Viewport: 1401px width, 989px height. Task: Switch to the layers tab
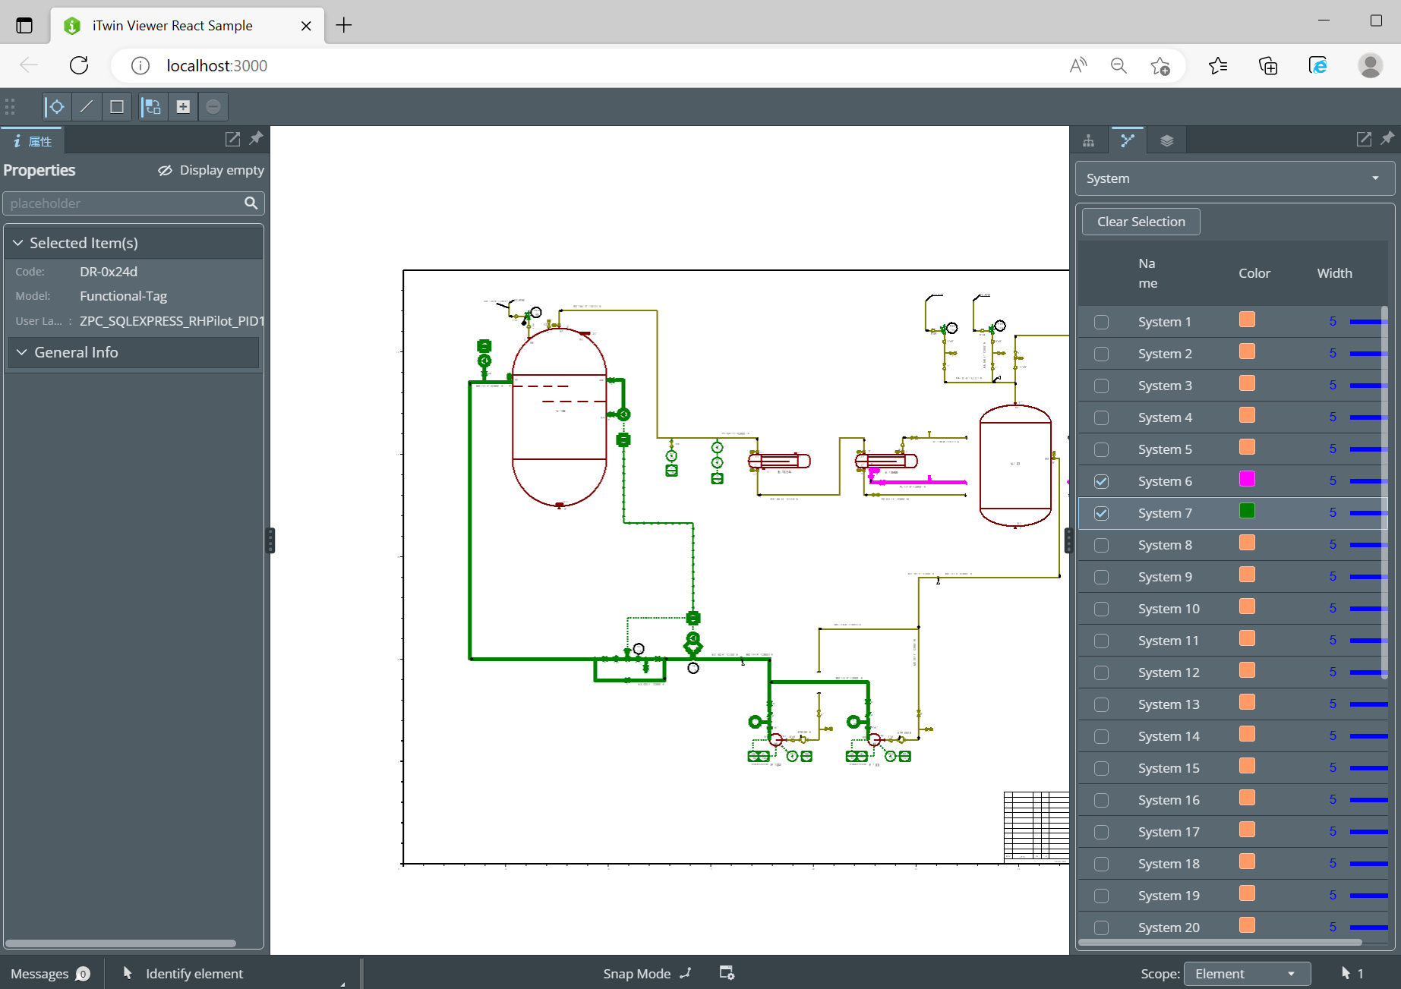pyautogui.click(x=1166, y=140)
